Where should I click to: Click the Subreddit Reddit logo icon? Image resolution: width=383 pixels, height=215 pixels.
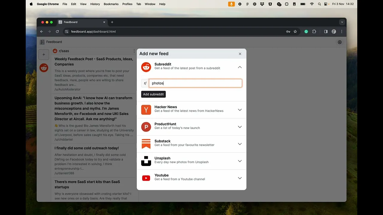coord(146,67)
